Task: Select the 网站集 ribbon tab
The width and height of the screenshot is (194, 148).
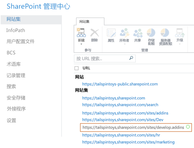Action: (x=90, y=22)
